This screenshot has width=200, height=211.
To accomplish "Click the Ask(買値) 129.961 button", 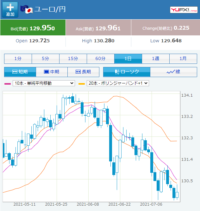I will coord(98,27).
